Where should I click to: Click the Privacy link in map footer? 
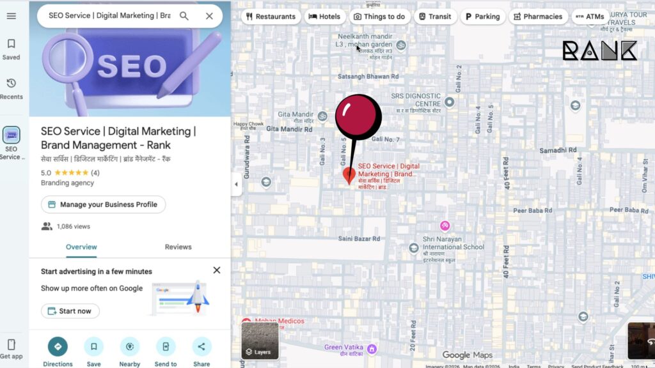point(556,366)
